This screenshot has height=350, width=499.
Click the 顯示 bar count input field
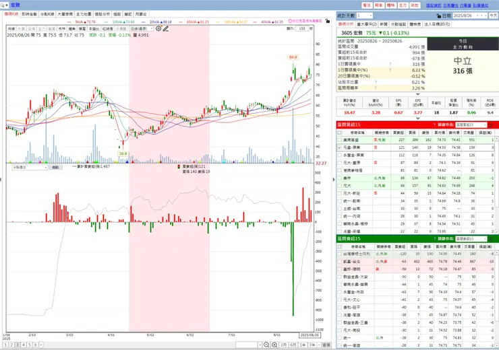[x=302, y=28]
